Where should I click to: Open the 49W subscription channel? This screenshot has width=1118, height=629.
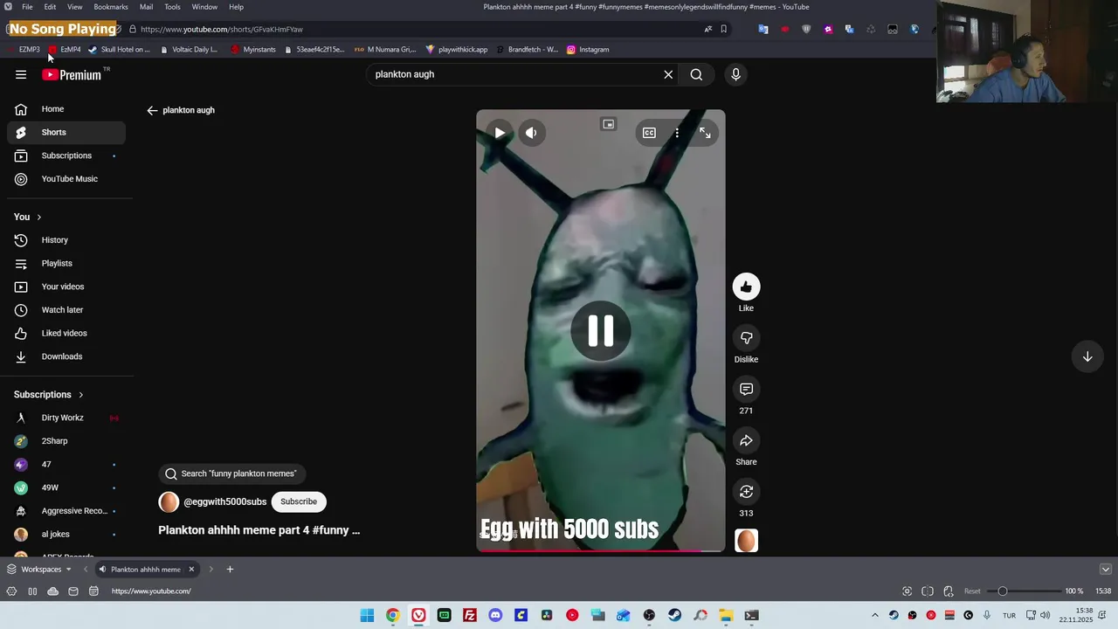(66, 487)
